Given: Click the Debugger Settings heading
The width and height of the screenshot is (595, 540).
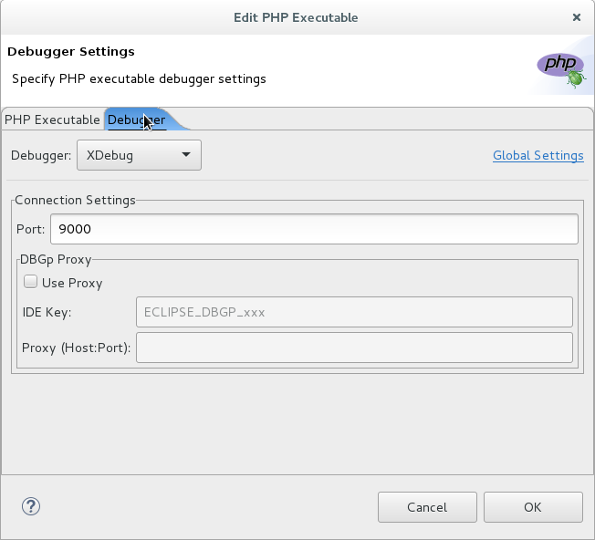Looking at the screenshot, I should tap(71, 52).
